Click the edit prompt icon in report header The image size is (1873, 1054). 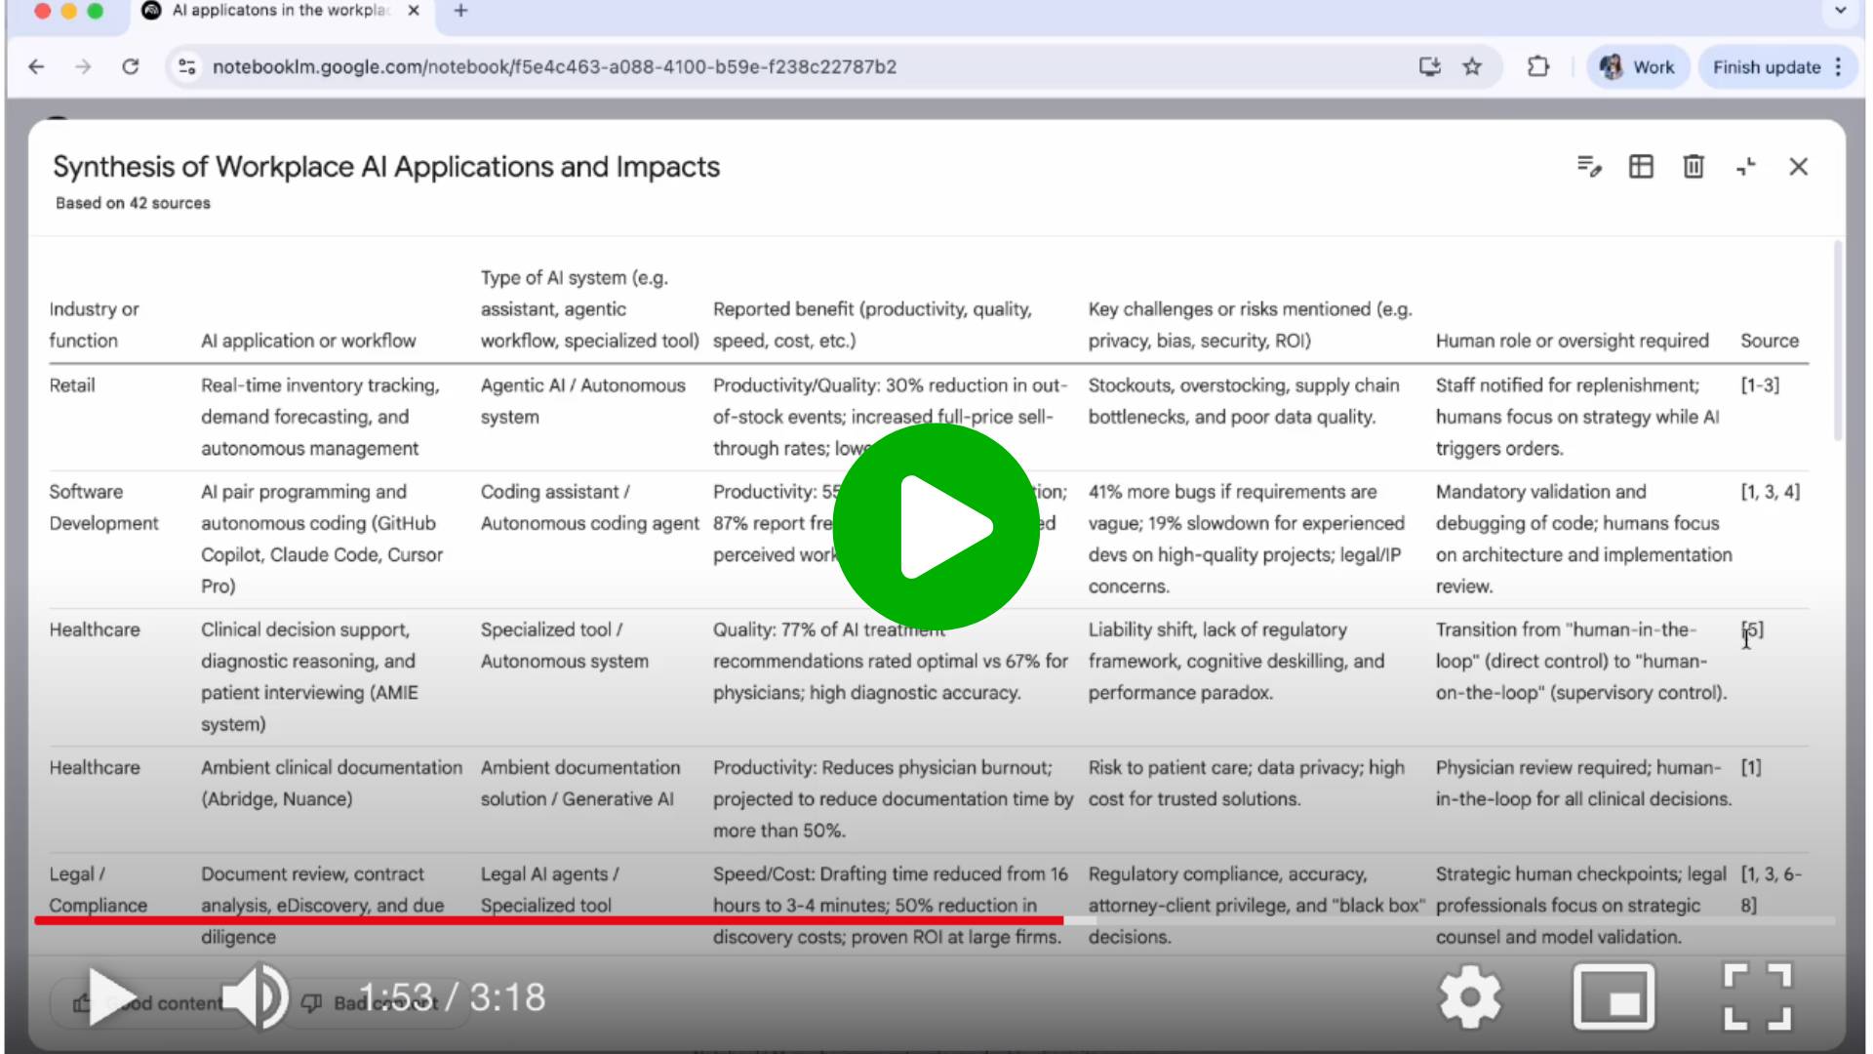pyautogui.click(x=1589, y=167)
